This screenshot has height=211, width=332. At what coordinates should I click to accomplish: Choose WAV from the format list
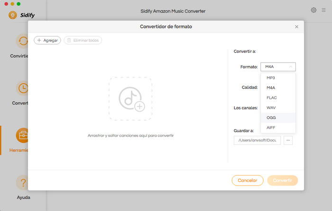point(278,108)
